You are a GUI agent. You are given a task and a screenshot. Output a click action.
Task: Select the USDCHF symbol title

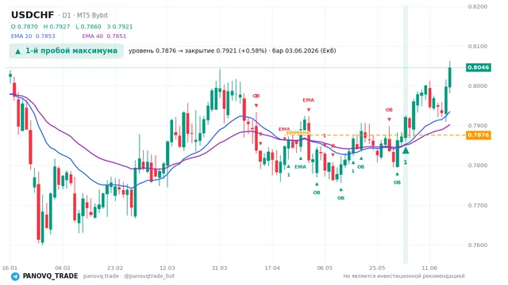pyautogui.click(x=33, y=15)
